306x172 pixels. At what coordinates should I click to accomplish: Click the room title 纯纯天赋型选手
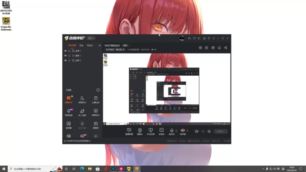click(112, 45)
